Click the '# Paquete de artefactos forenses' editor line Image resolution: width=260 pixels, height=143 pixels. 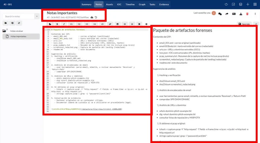pos(68,30)
